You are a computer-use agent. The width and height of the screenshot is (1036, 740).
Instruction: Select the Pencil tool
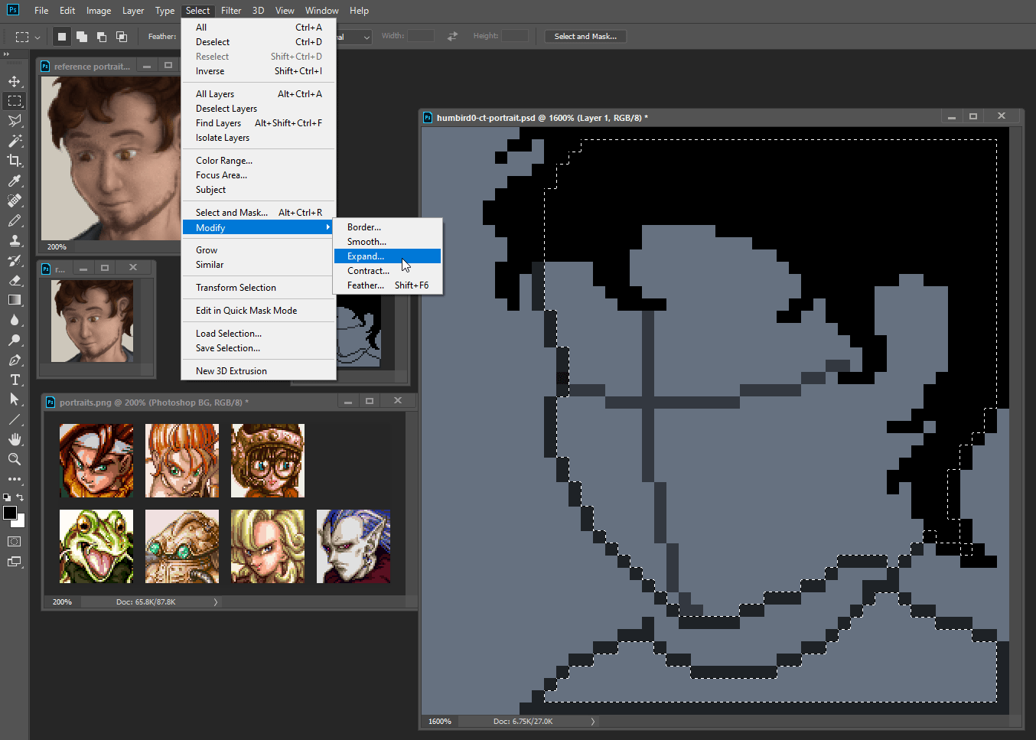pyautogui.click(x=15, y=220)
